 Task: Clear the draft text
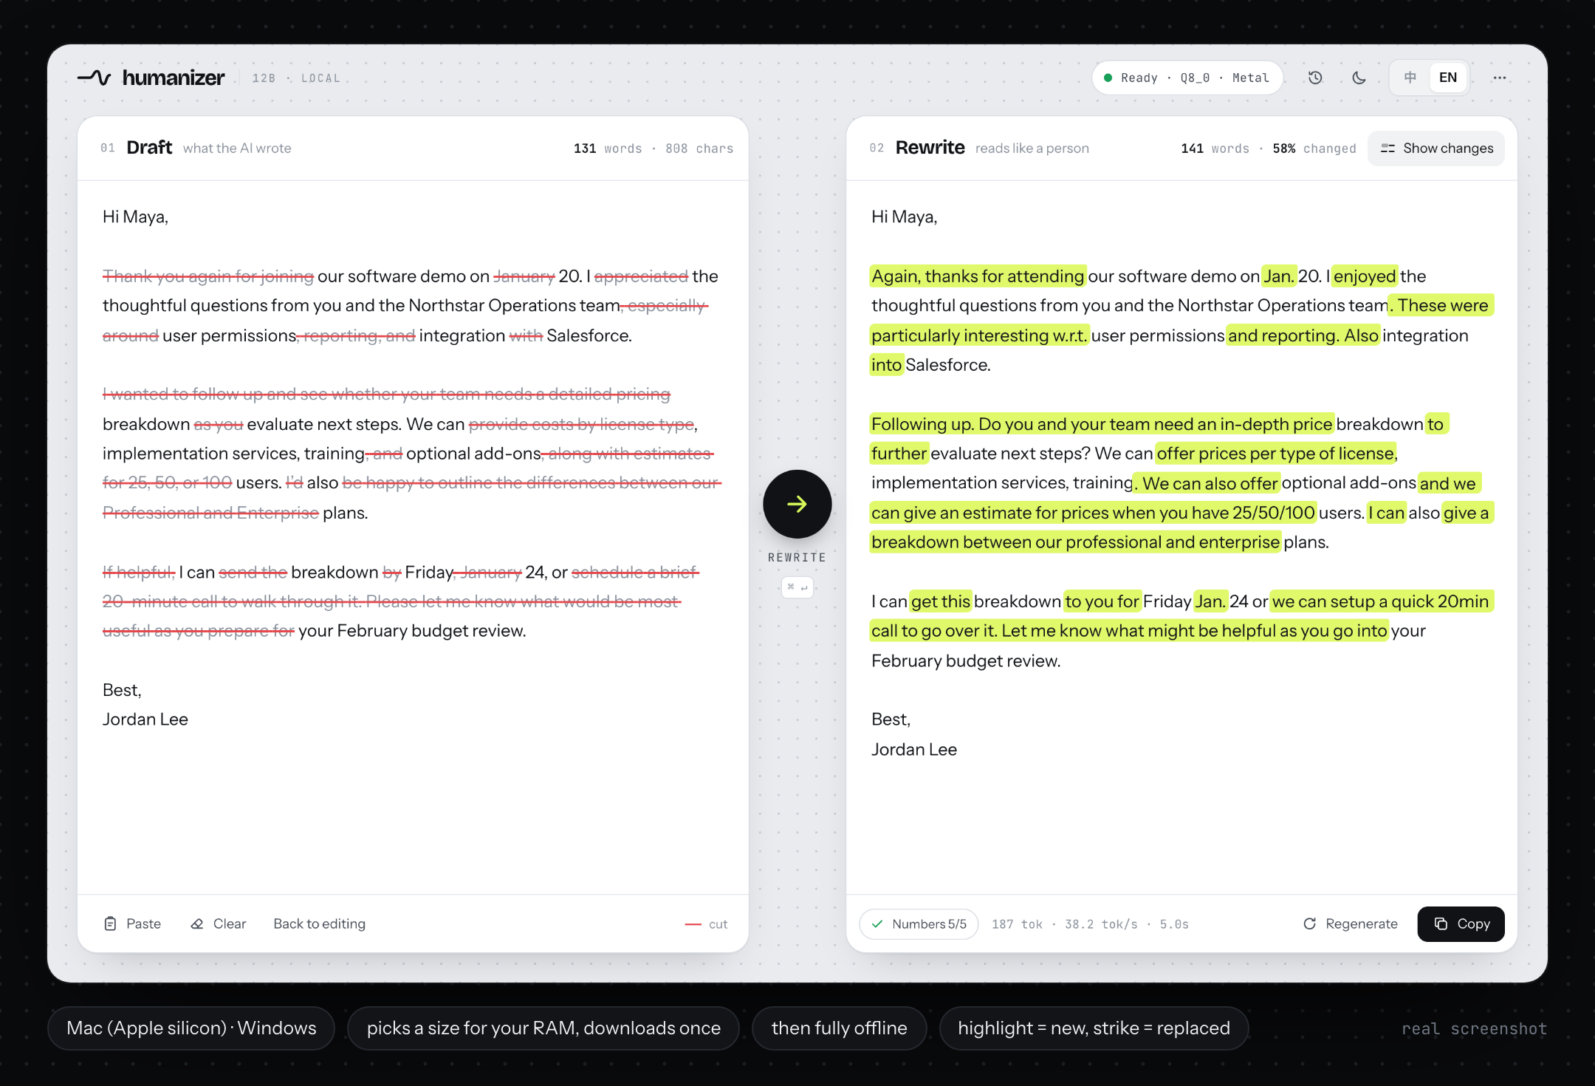219,923
